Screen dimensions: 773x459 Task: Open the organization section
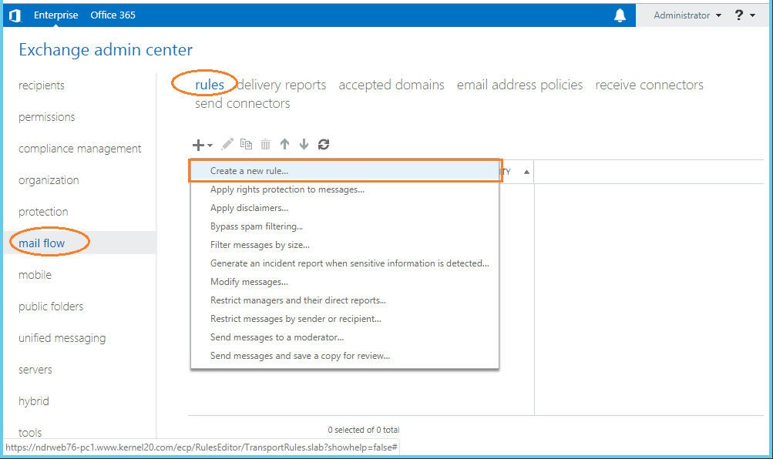pyautogui.click(x=49, y=180)
